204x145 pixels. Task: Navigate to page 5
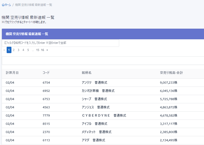tap(28, 50)
